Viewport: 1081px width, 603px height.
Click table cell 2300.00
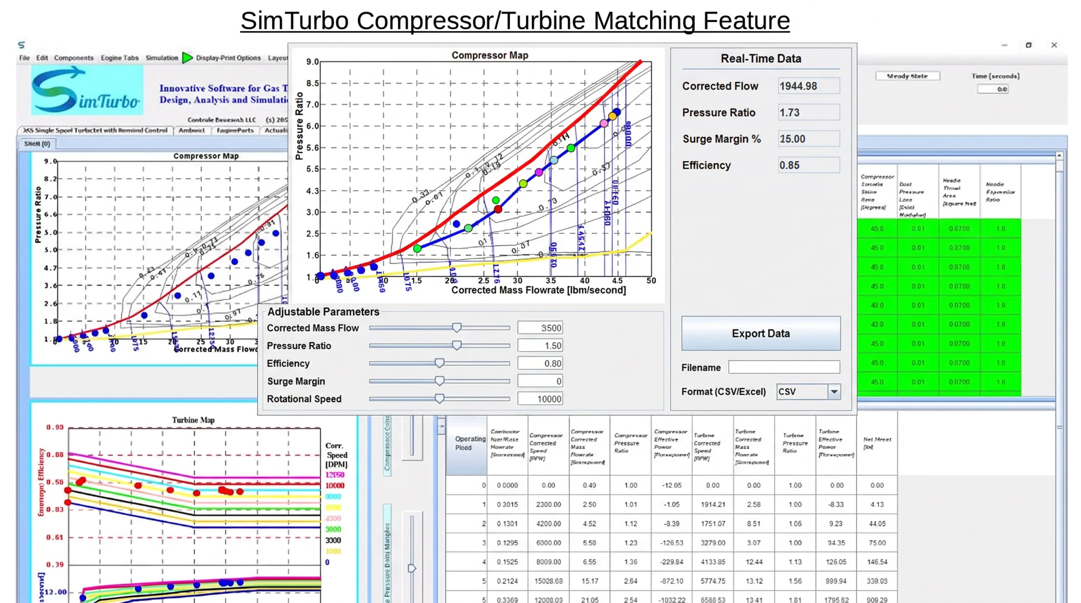point(548,504)
